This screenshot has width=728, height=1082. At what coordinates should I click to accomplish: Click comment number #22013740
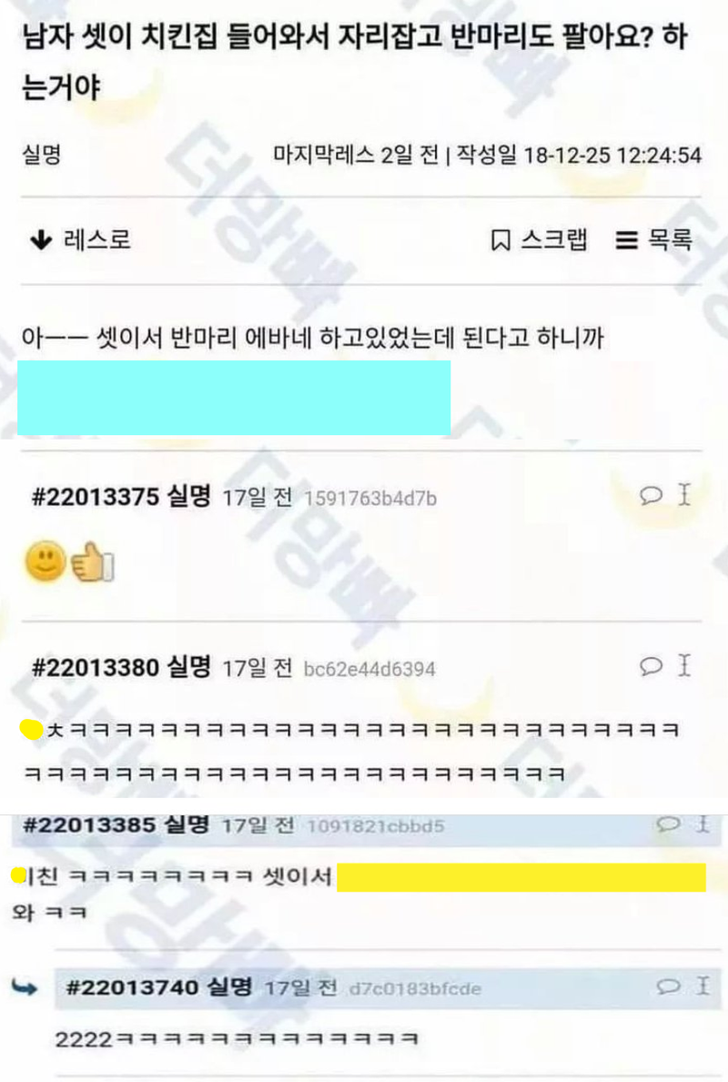(x=132, y=987)
